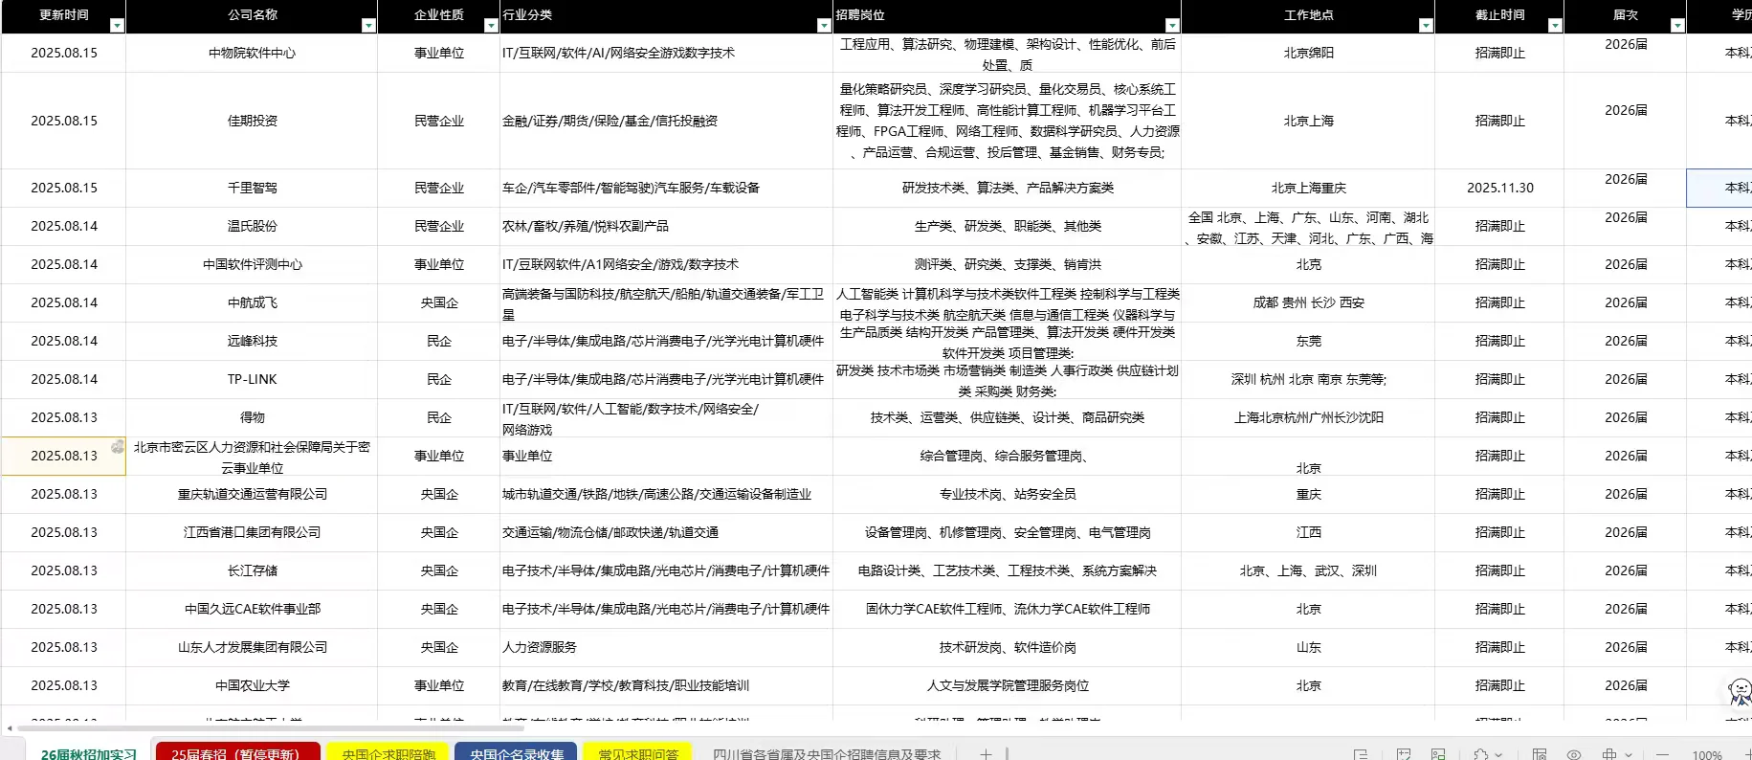This screenshot has height=760, width=1752.
Task: Select the 成都 贵州 长沙 西安 location cell
Action: click(x=1309, y=303)
